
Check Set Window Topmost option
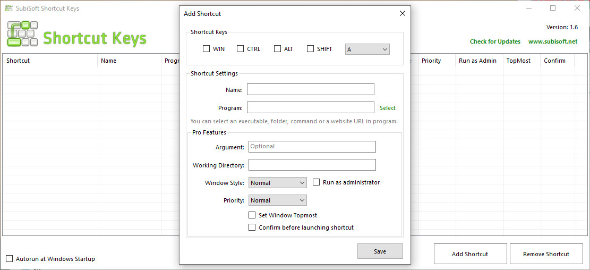(x=252, y=215)
